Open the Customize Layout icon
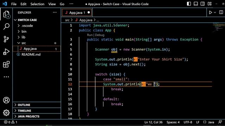Viewport: 225px width, 126px height. click(x=210, y=4)
